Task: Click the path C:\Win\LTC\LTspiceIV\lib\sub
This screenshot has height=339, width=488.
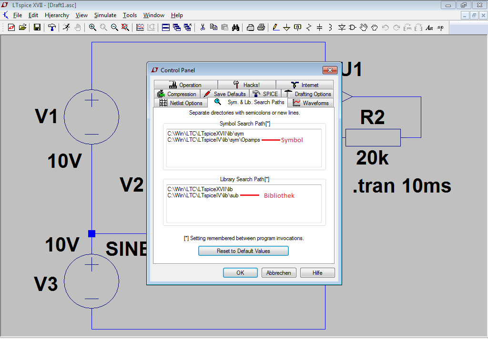Action: click(x=203, y=195)
